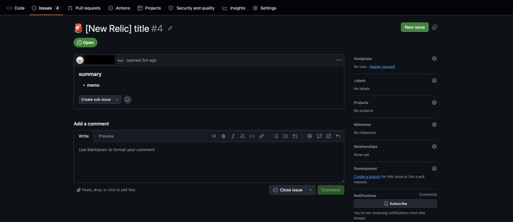Submit with the green Comment button

331,190
